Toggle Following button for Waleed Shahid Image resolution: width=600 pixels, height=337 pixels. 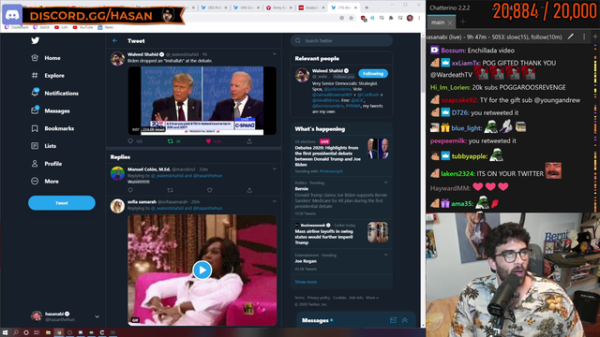point(373,73)
